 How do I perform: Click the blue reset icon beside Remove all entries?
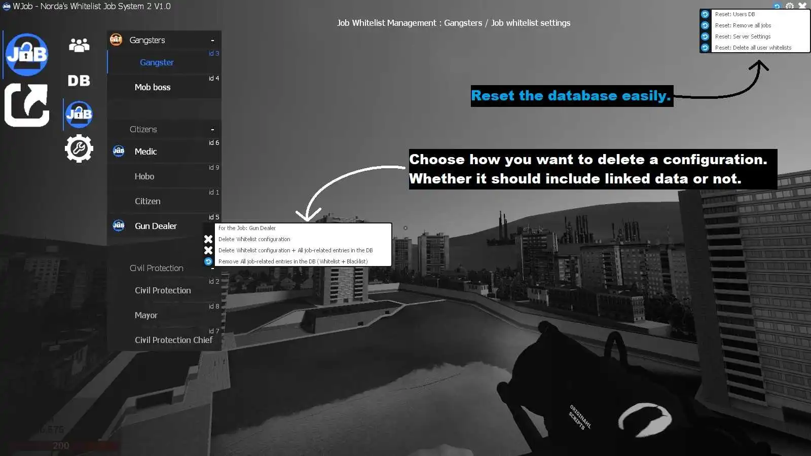click(x=208, y=261)
